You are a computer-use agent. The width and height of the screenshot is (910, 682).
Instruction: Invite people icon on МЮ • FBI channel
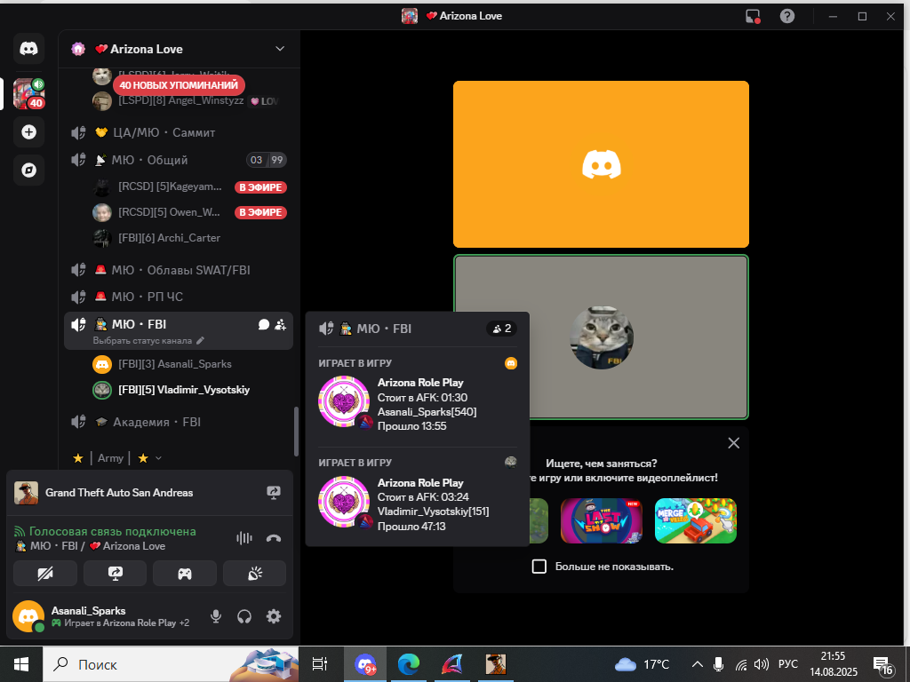coord(280,325)
